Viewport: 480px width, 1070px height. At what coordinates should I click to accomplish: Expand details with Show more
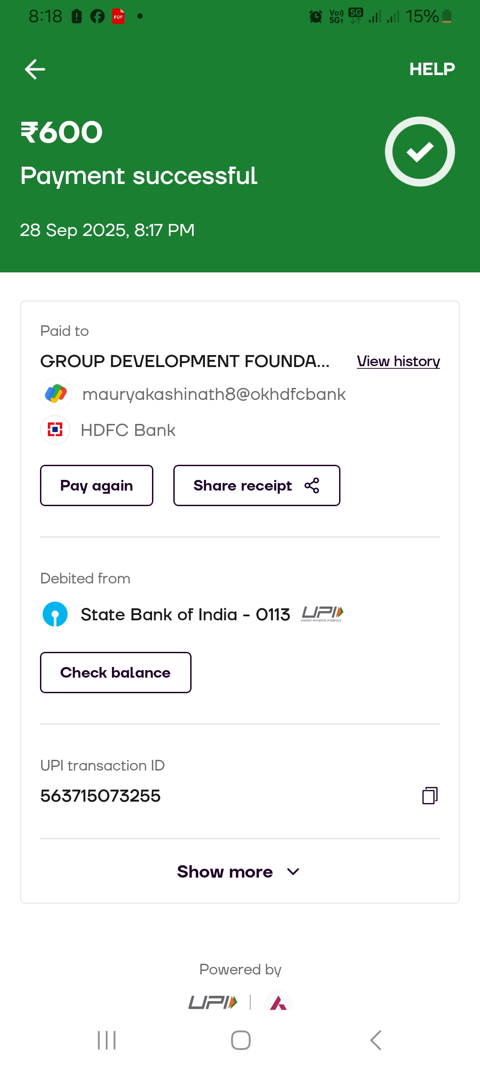coord(225,872)
